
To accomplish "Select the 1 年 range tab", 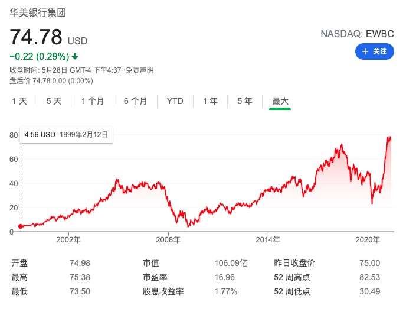I will [x=211, y=101].
